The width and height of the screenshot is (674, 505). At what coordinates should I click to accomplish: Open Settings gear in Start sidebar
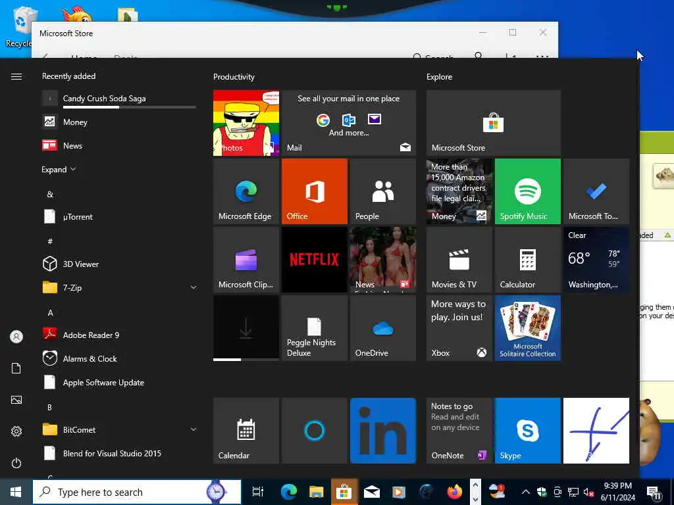(16, 431)
